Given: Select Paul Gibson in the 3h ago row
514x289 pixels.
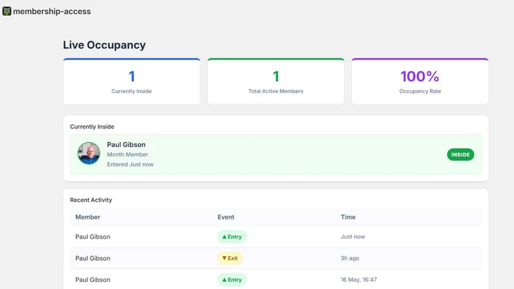Looking at the screenshot, I should [x=93, y=258].
